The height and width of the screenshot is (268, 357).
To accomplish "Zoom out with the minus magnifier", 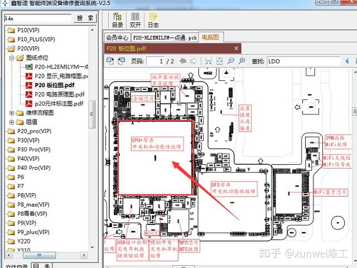I will (231, 61).
